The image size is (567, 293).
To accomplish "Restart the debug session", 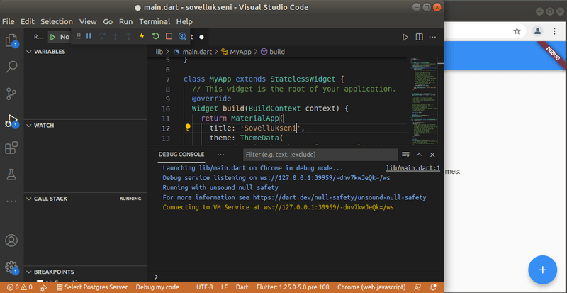I will (155, 36).
